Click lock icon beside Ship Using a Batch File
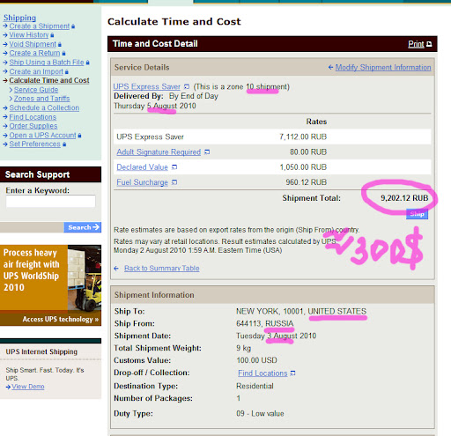Viewport: 451px width, 436px height. tap(88, 63)
